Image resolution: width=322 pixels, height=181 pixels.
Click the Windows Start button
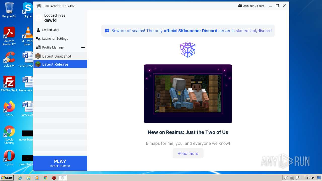pos(7,178)
